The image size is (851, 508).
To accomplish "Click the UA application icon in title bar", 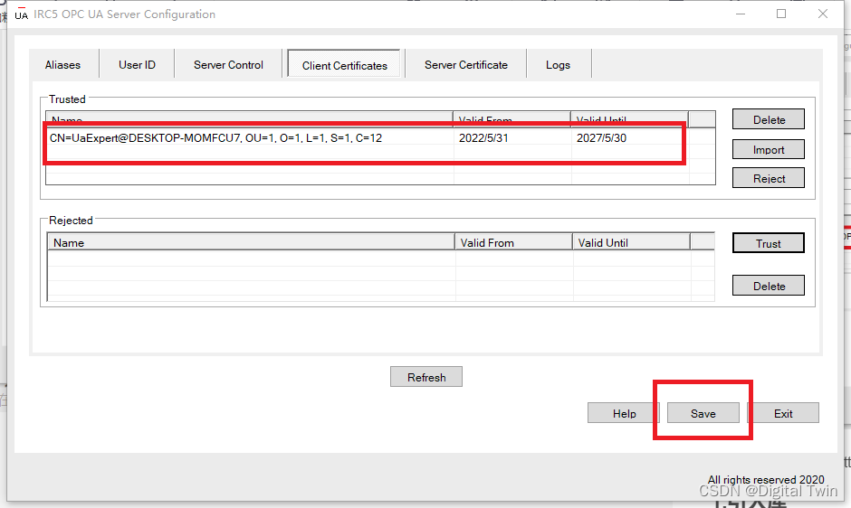I will click(21, 14).
